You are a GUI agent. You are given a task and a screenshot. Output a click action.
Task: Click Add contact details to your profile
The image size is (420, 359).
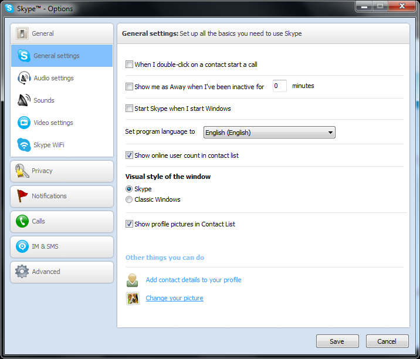pyautogui.click(x=194, y=280)
